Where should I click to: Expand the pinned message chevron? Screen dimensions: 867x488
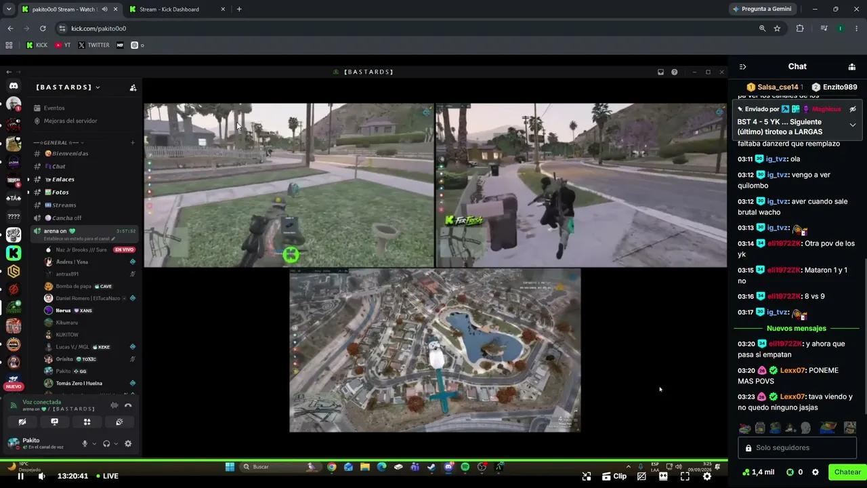click(x=852, y=125)
